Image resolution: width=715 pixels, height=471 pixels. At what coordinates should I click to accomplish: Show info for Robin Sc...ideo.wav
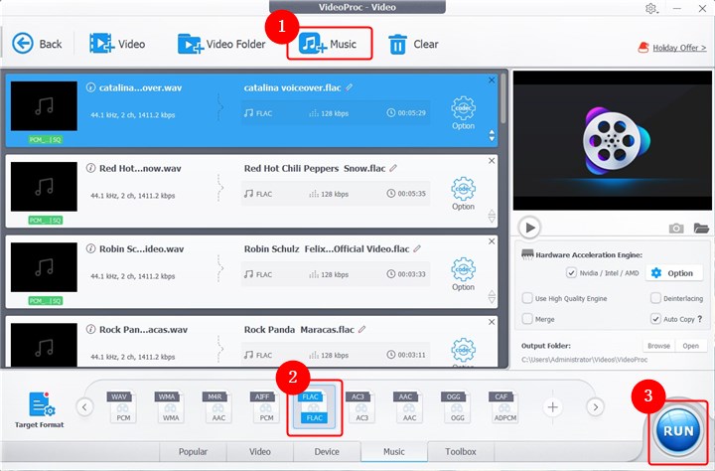tap(90, 248)
